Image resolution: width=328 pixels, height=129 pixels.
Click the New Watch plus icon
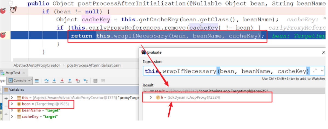tap(6, 98)
